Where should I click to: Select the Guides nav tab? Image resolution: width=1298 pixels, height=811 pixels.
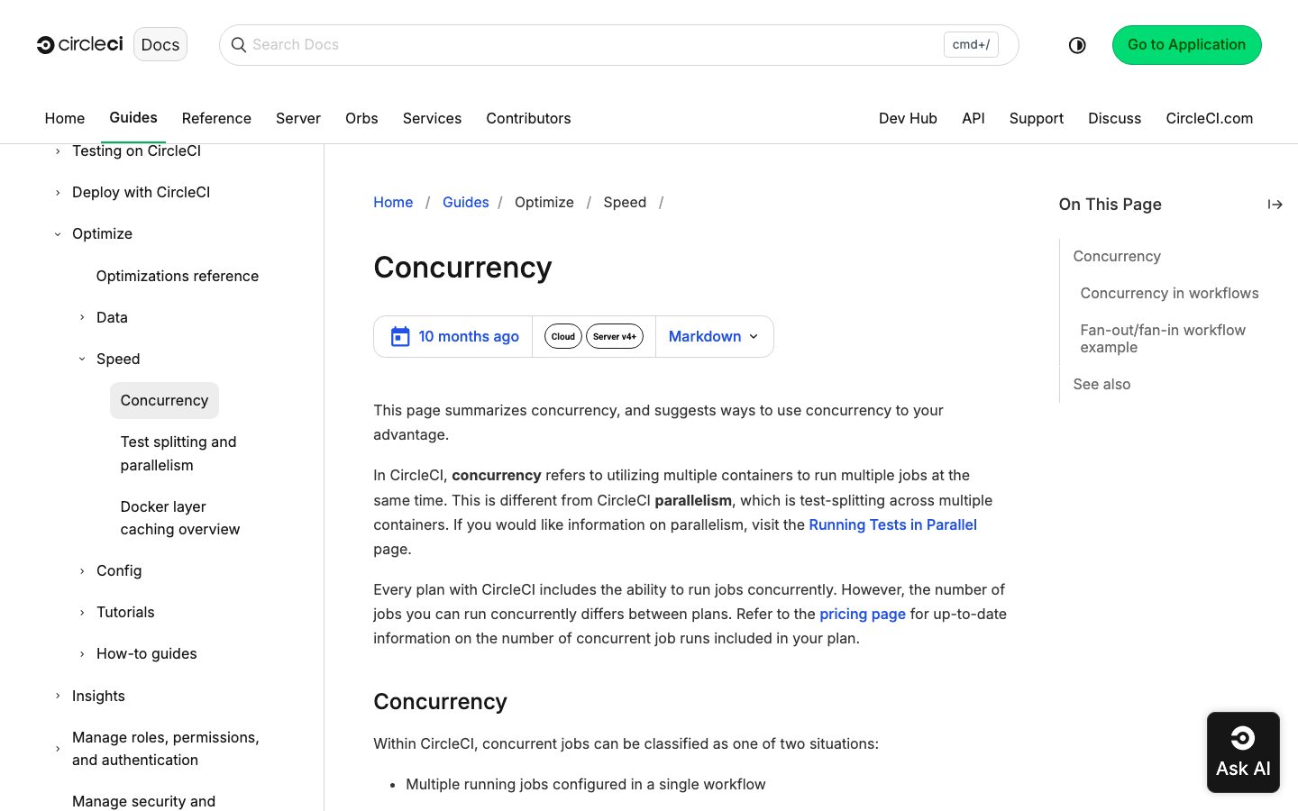coord(133,117)
